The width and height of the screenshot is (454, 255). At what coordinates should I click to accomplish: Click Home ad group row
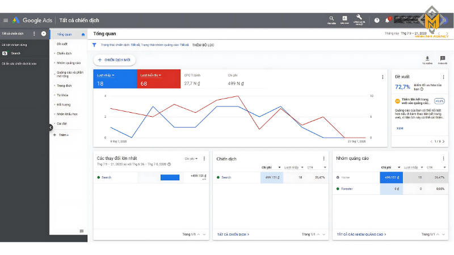[x=390, y=177]
